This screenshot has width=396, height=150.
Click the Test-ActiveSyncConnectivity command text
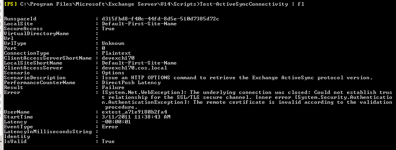pyautogui.click(x=243, y=4)
